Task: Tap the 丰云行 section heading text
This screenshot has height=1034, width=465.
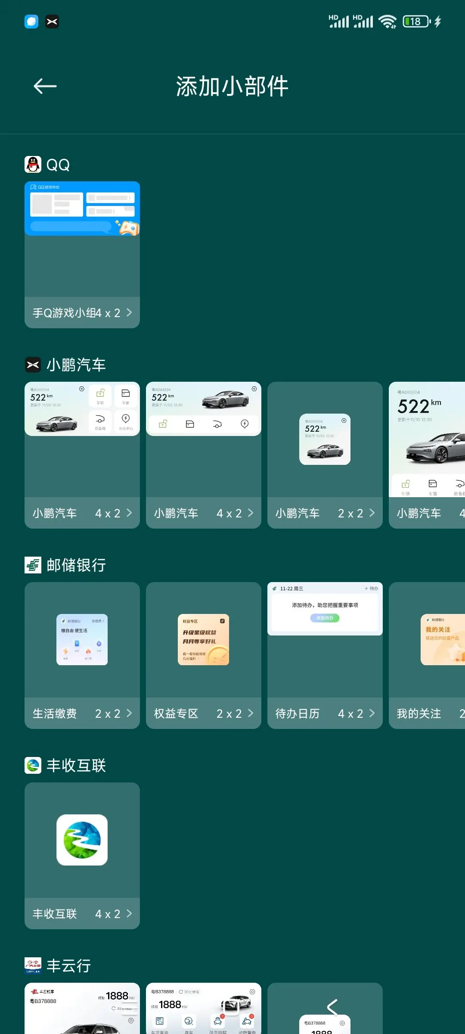Action: click(x=69, y=965)
